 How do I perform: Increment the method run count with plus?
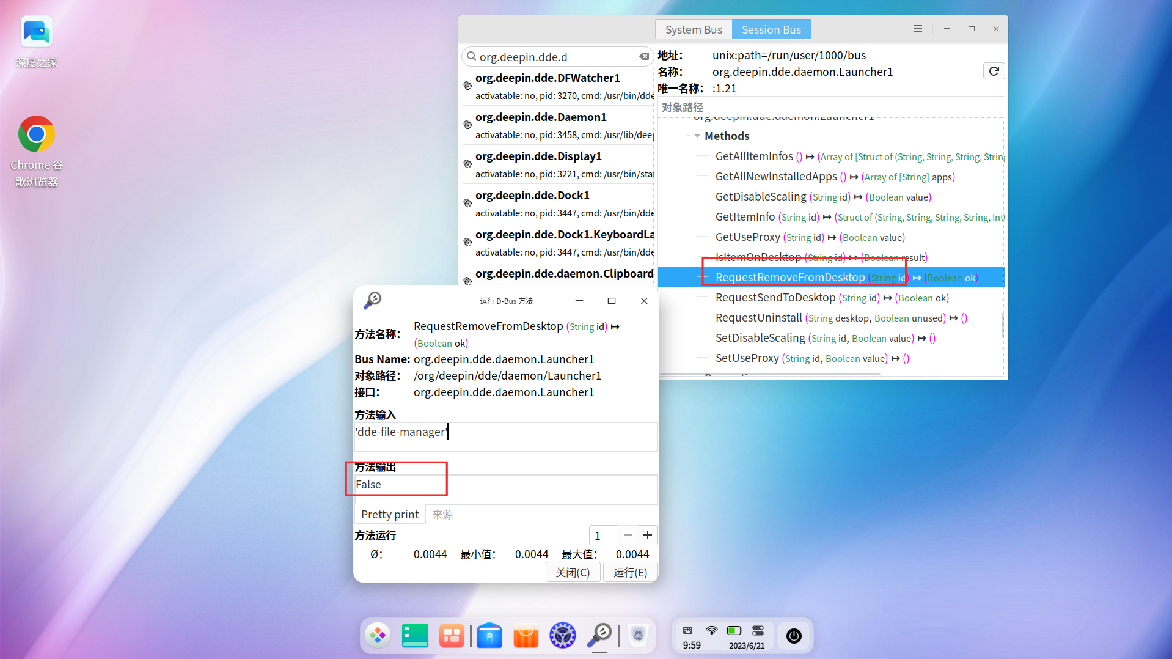pyautogui.click(x=648, y=535)
